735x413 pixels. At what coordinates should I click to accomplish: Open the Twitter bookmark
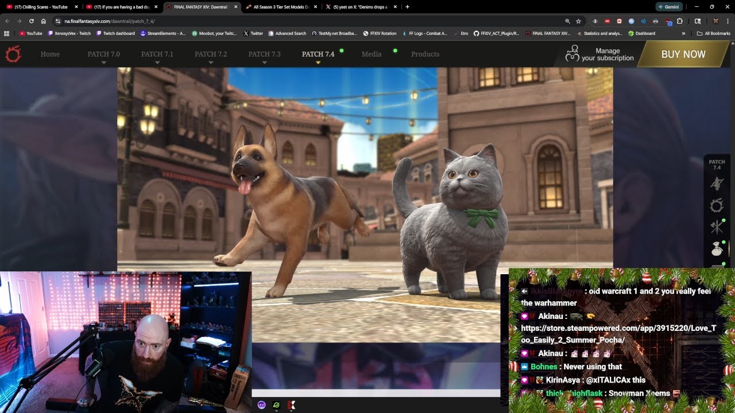tap(253, 33)
